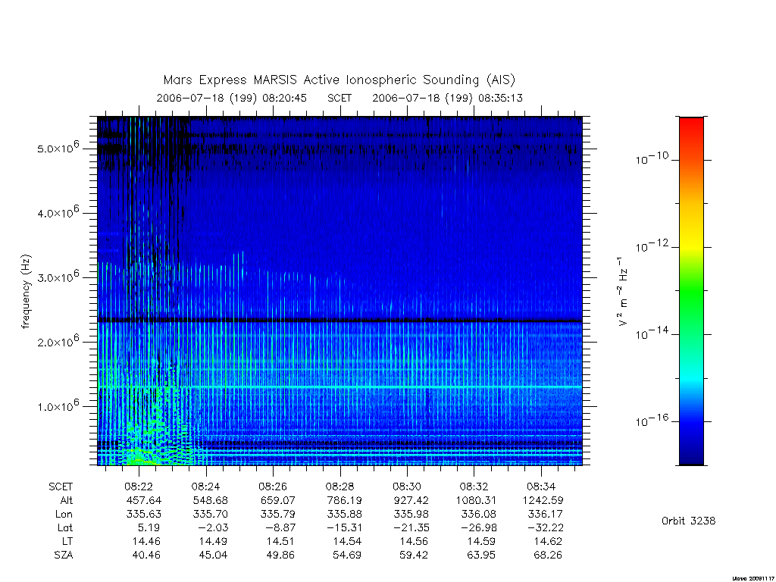
Task: Click the bright cyan line near 1.3 MHz
Action: [339, 386]
